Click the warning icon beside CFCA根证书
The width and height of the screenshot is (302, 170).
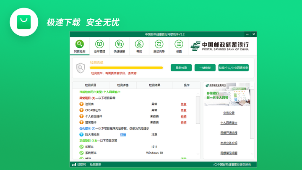(x=81, y=110)
